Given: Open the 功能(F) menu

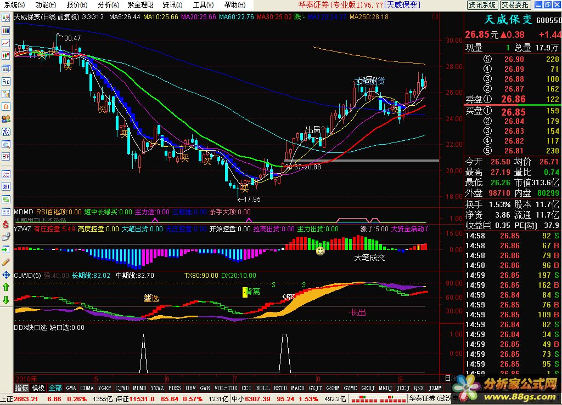Looking at the screenshot, I should tap(46, 4).
